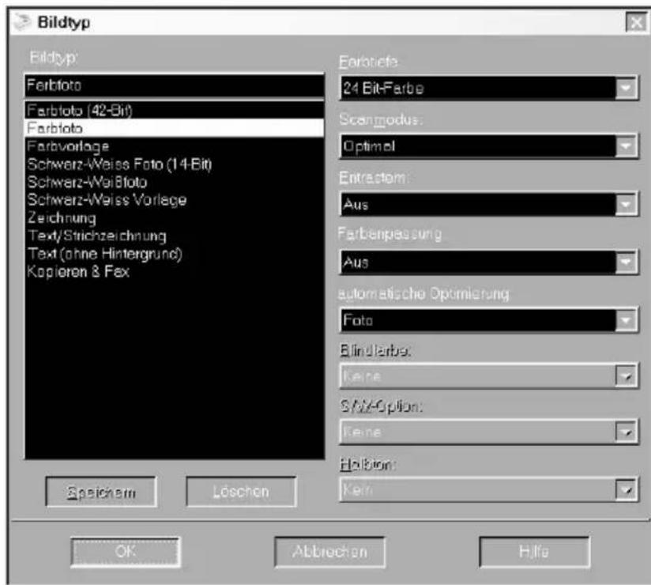Close the Bildtyp dialog with the X button
The height and width of the screenshot is (585, 651).
click(x=636, y=22)
